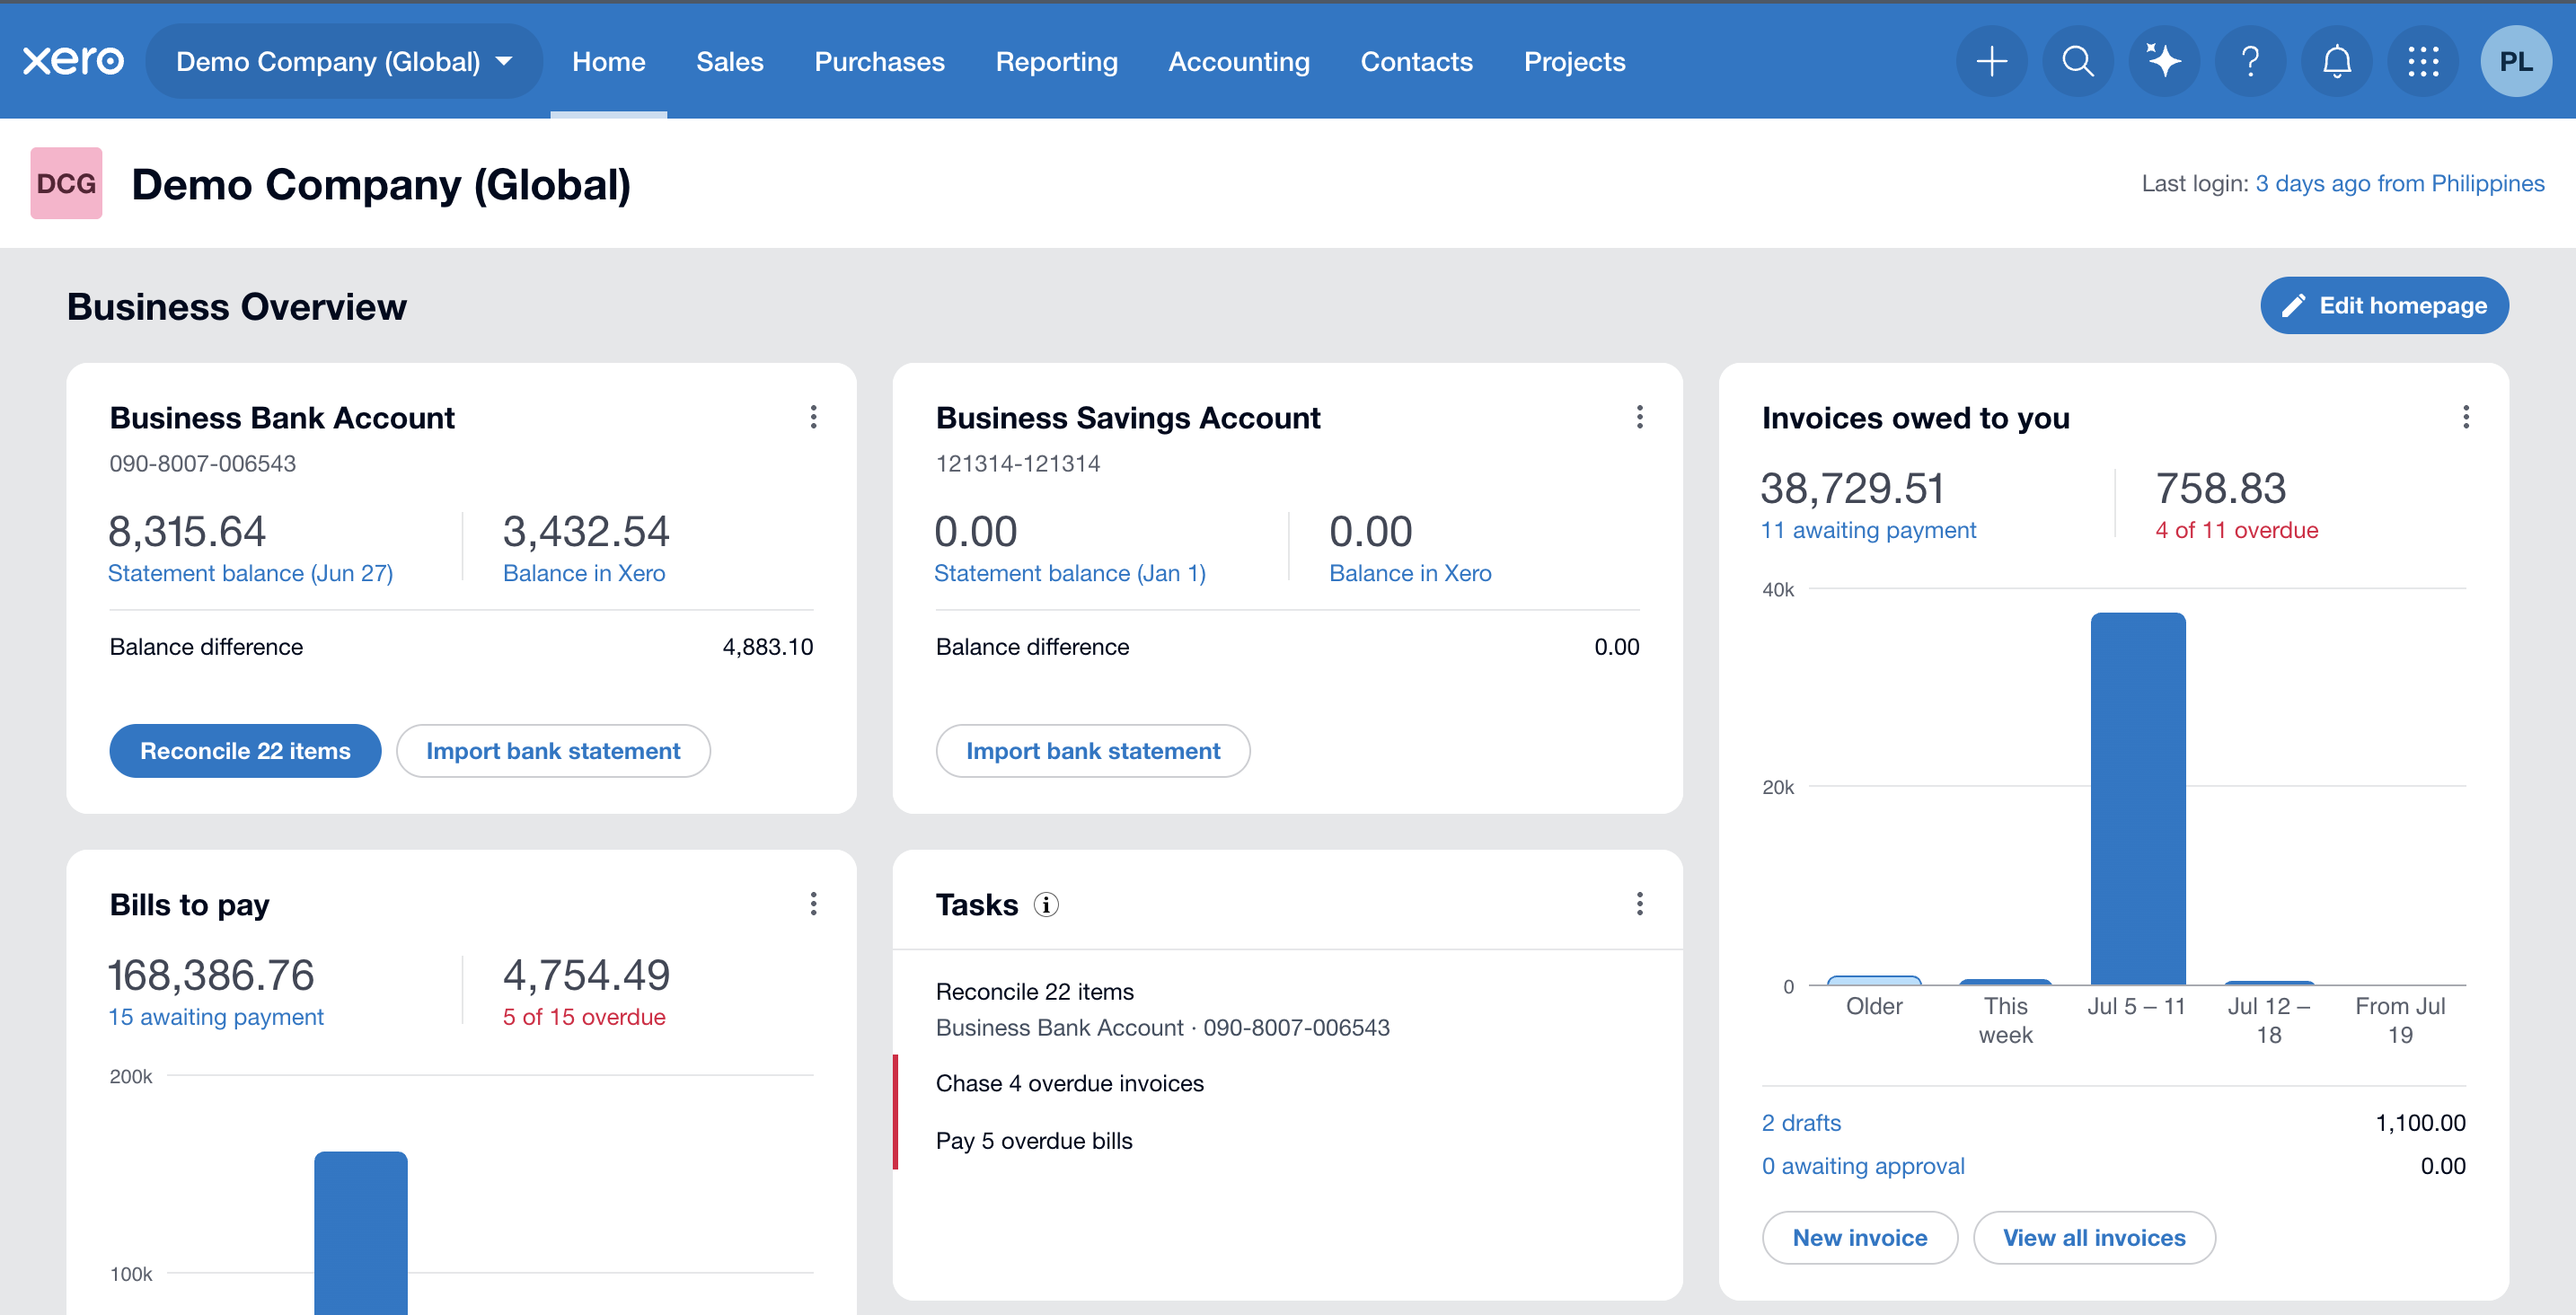Click the 4,883.10 balance difference value
2576x1315 pixels.
click(x=768, y=647)
